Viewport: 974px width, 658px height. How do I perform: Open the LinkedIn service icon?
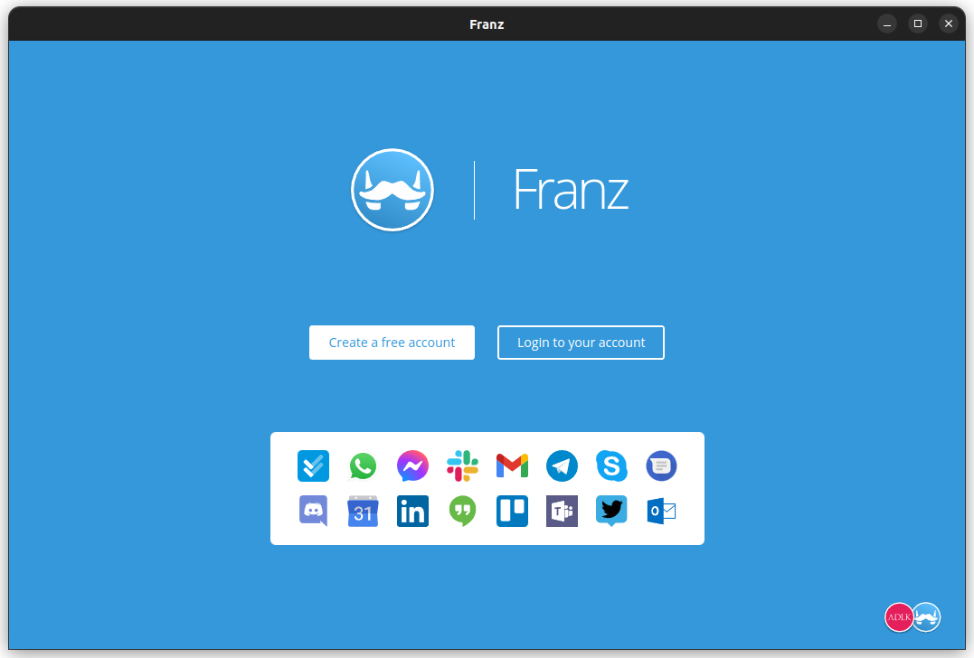pos(412,511)
